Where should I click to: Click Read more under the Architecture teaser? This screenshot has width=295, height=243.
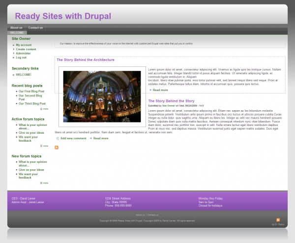(160, 90)
